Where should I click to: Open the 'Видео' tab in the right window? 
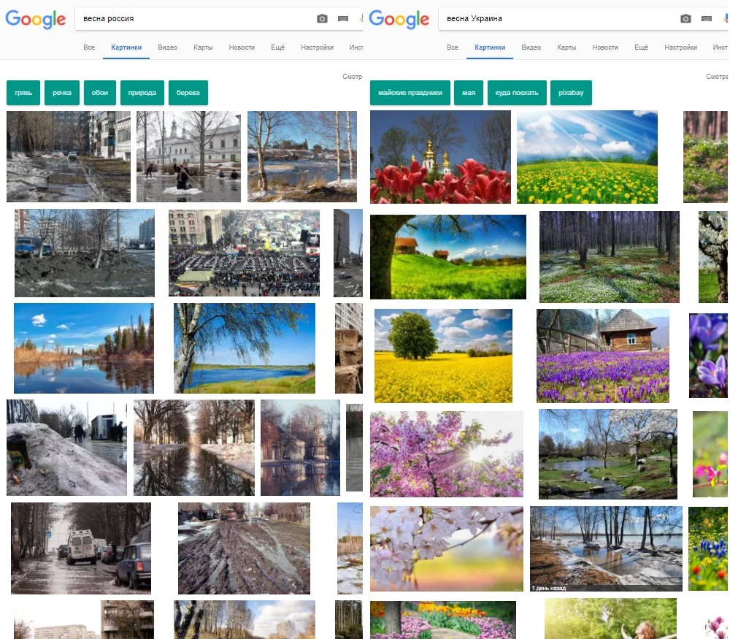click(x=531, y=47)
